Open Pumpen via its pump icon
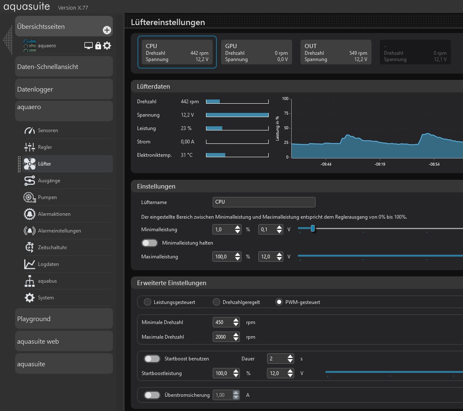 [30, 197]
